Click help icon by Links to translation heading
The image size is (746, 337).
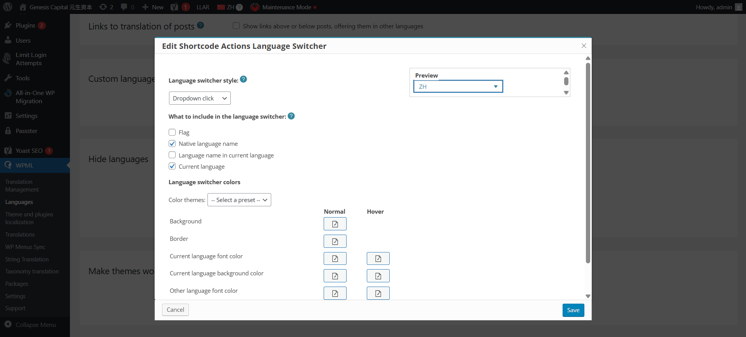(x=200, y=26)
